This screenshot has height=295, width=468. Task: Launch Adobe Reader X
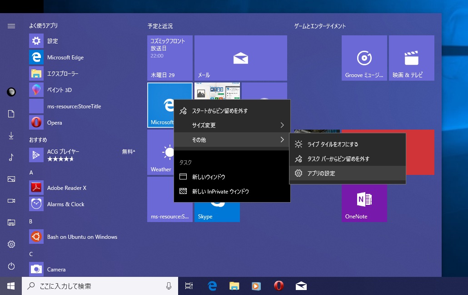click(82, 188)
